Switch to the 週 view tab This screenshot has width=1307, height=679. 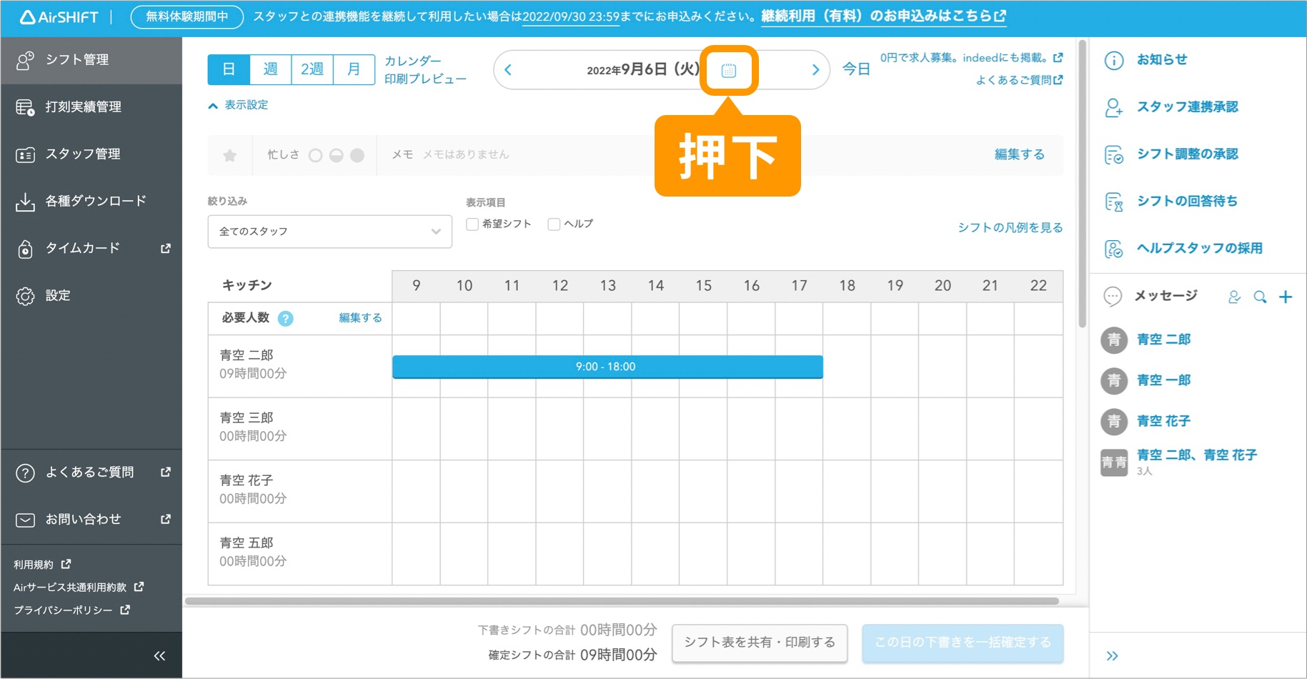pos(270,69)
